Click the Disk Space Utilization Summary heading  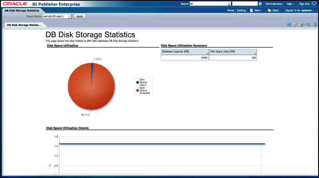(x=184, y=45)
